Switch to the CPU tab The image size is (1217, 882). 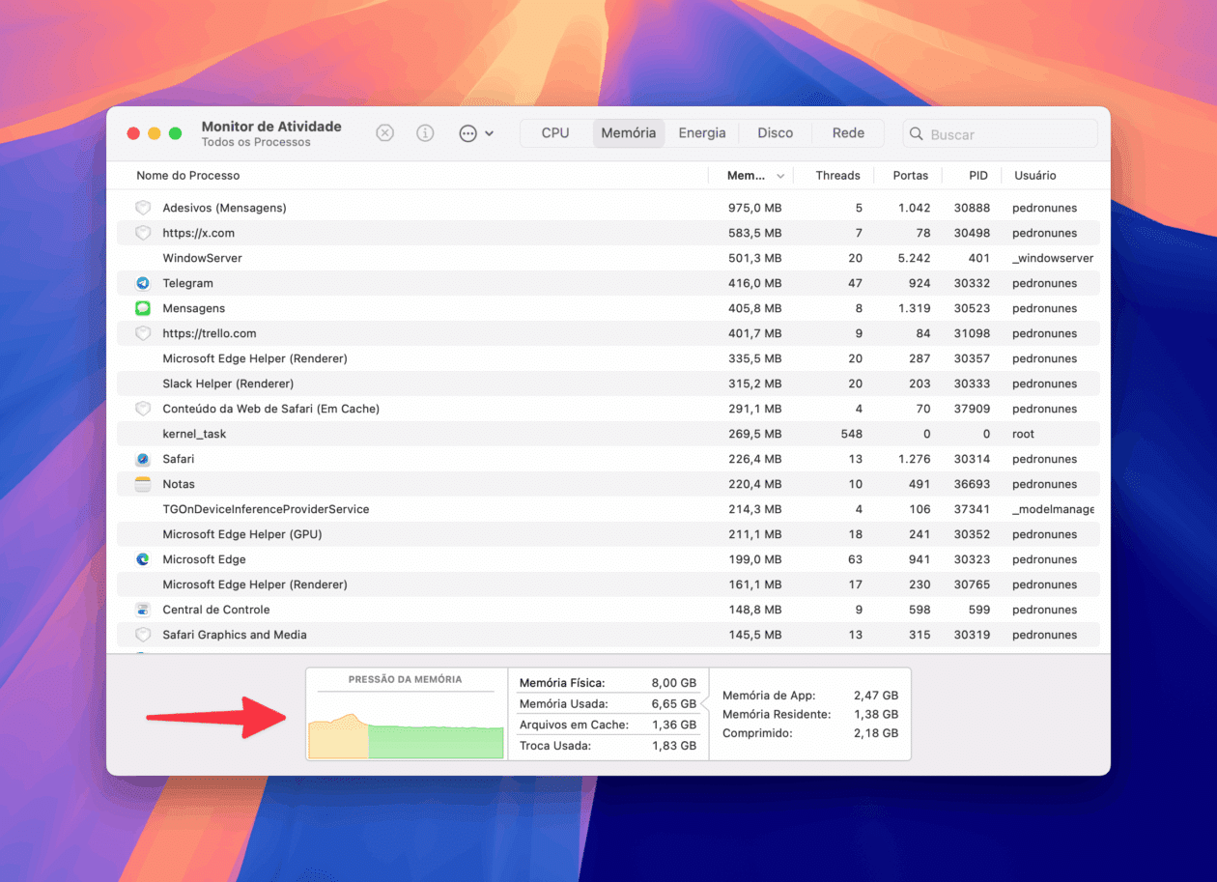point(555,133)
